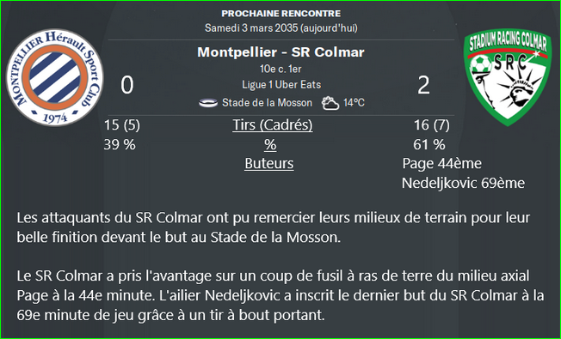The image size is (561, 339).
Task: Open the Montpellier - SR Colmar match title
Action: coord(280,52)
